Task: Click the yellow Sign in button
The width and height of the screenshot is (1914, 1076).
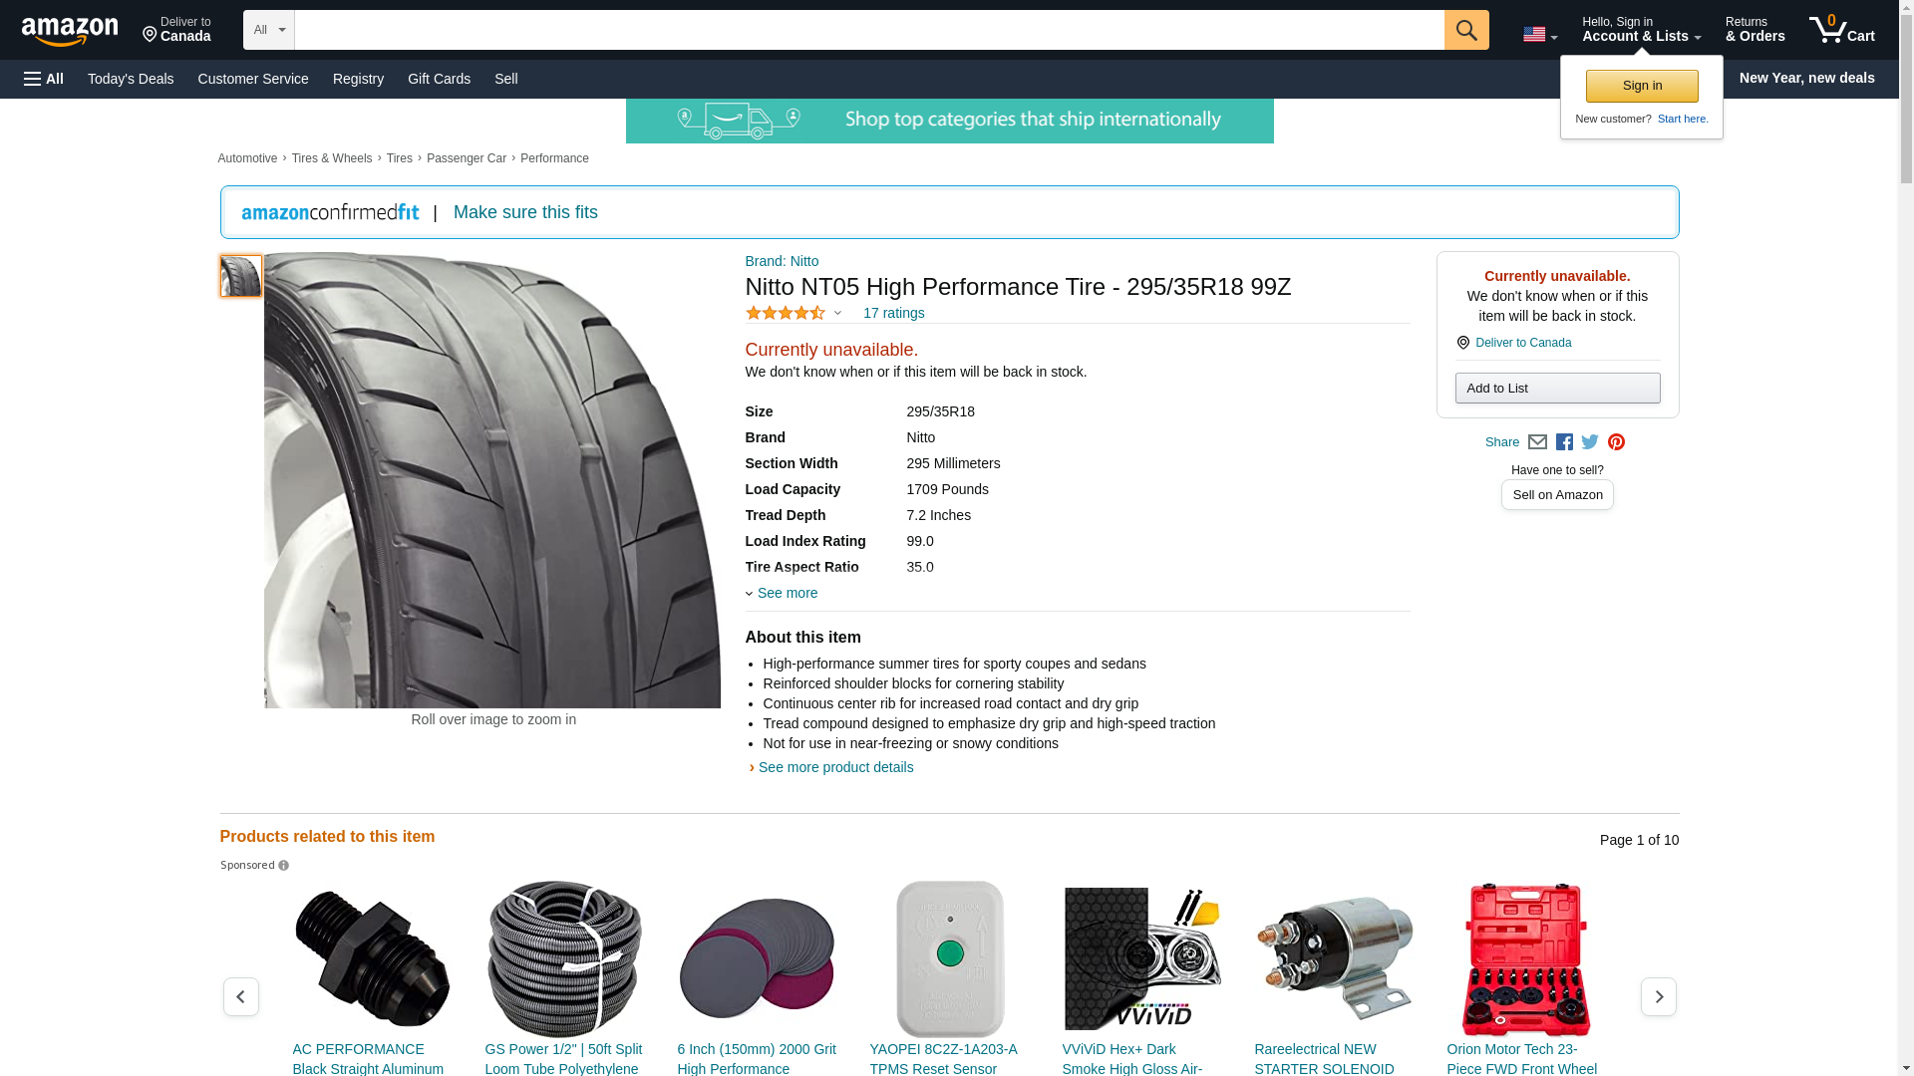Action: (1642, 86)
